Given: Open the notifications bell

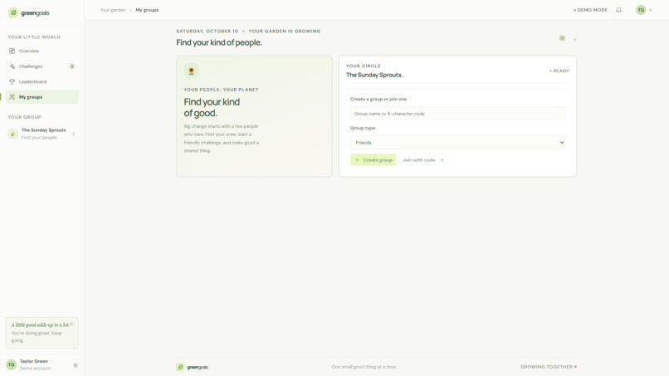Looking at the screenshot, I should click(618, 10).
